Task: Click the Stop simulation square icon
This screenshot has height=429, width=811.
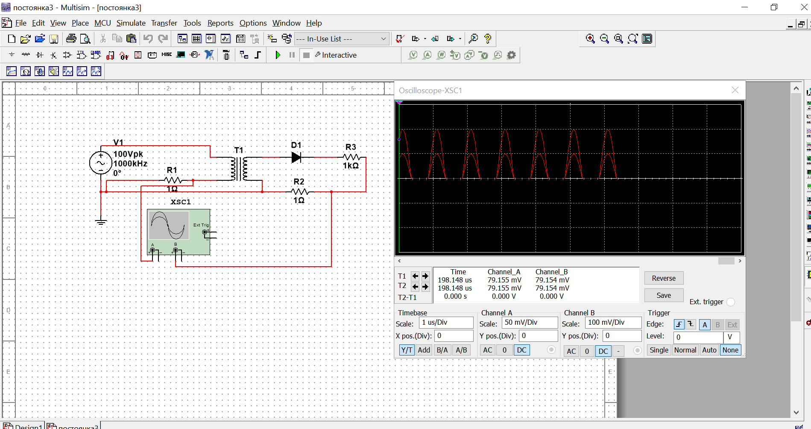Action: 306,55
